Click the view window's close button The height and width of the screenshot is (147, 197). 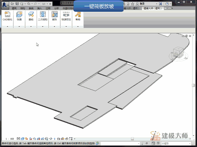pyautogui.click(x=190, y=36)
